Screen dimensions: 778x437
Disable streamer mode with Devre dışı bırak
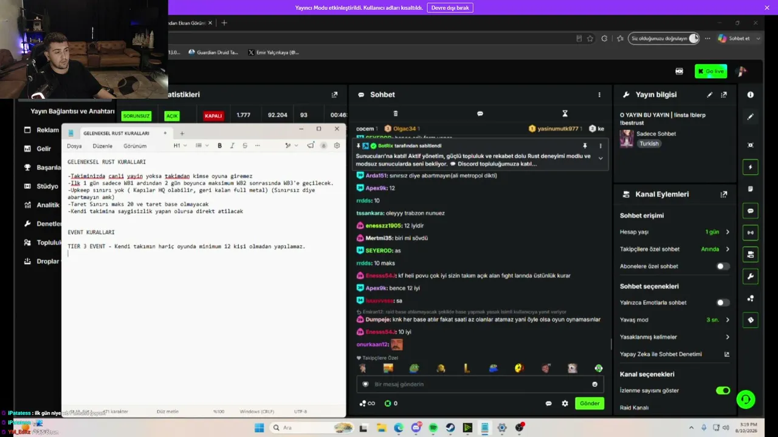[x=450, y=8]
